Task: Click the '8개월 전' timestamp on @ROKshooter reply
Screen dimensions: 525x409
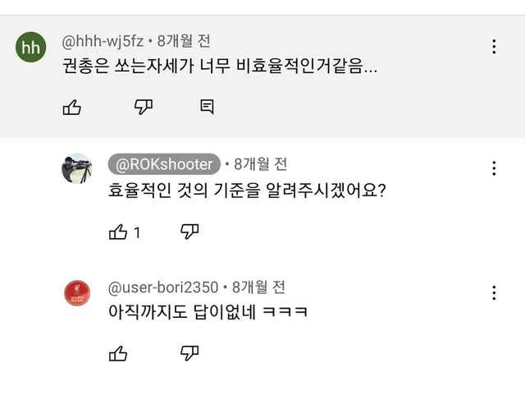Action: 261,163
